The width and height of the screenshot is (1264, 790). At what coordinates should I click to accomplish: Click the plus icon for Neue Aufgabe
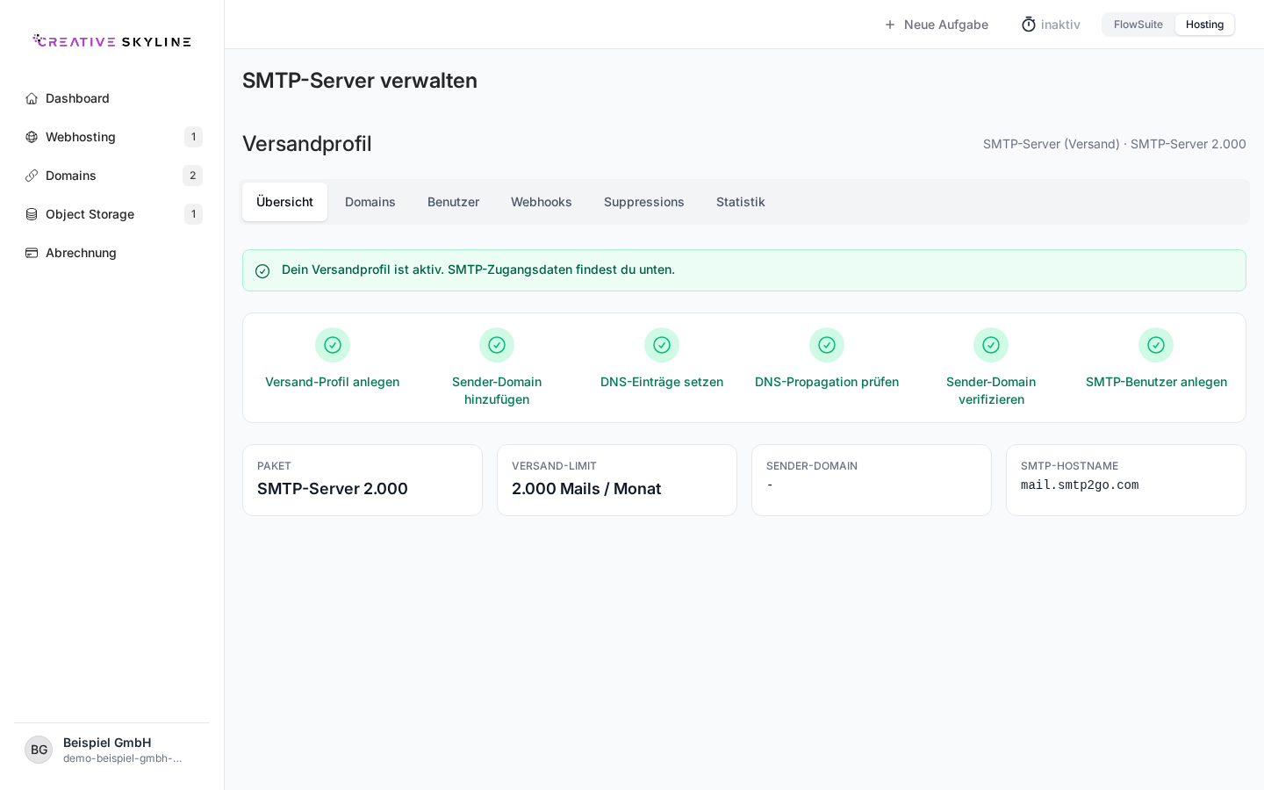point(890,25)
